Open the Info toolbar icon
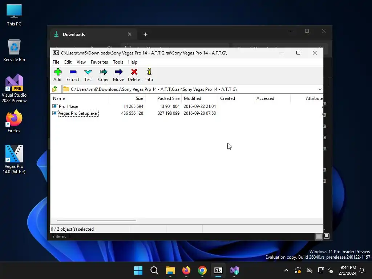The image size is (372, 279). (149, 75)
